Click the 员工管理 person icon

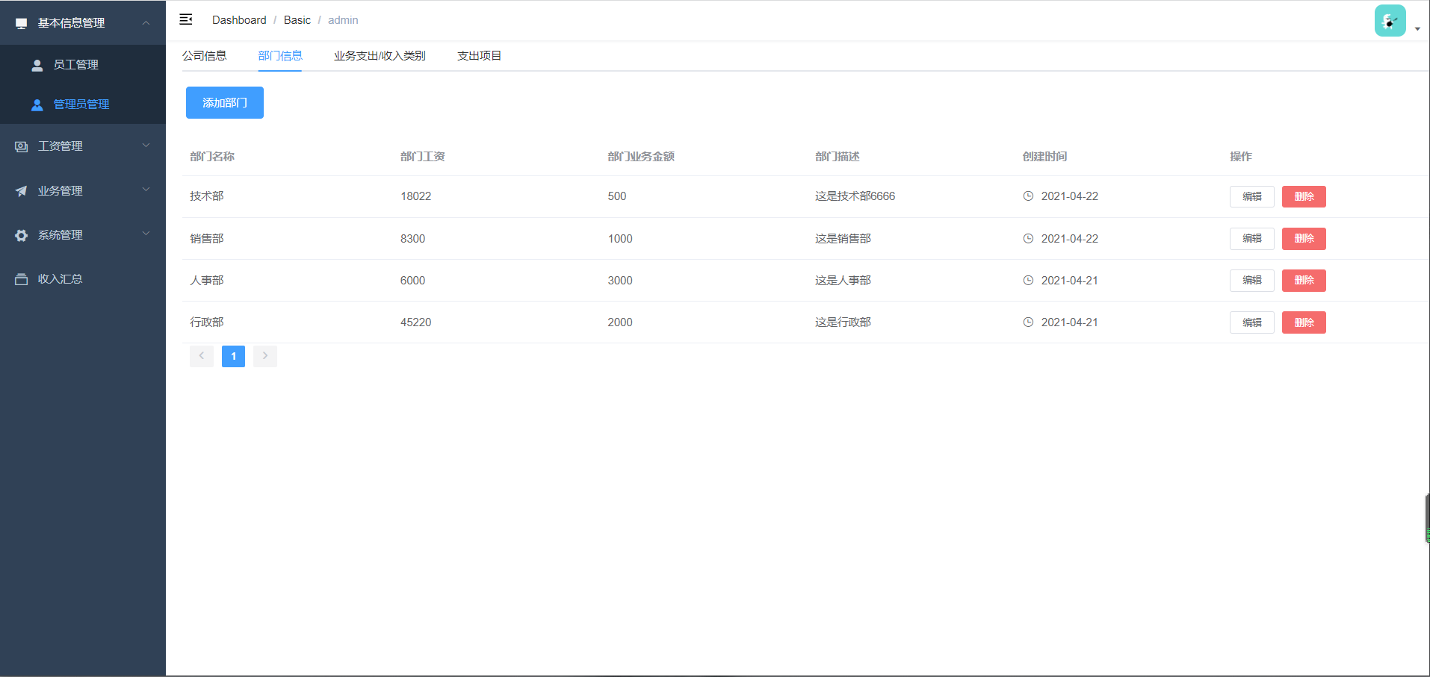click(x=37, y=65)
